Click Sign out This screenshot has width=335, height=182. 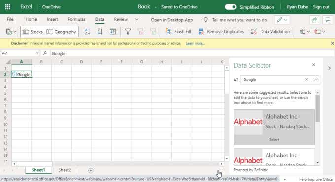pyautogui.click(x=321, y=7)
